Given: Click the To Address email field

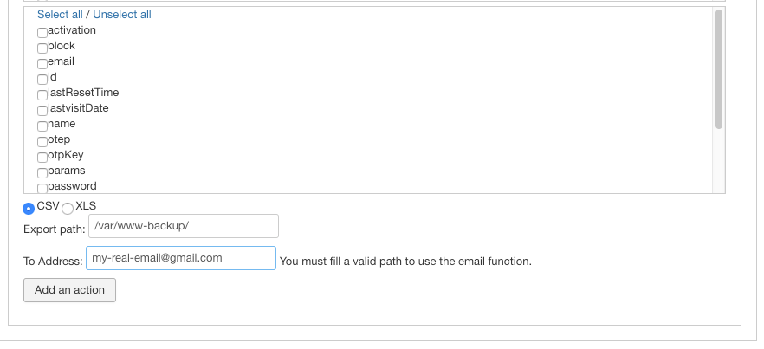Looking at the screenshot, I should pyautogui.click(x=180, y=258).
